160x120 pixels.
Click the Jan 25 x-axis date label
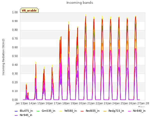(120, 103)
